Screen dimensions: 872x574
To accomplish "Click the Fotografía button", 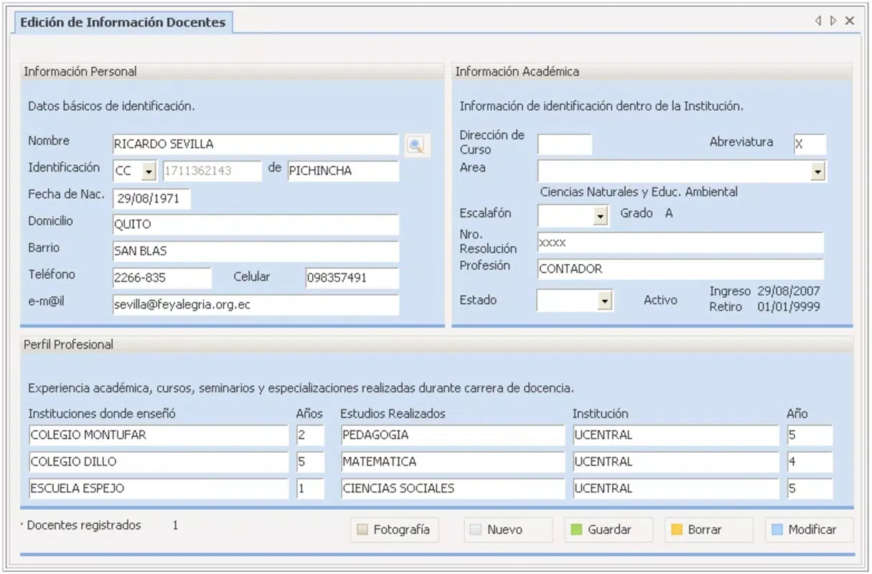I will coord(395,530).
